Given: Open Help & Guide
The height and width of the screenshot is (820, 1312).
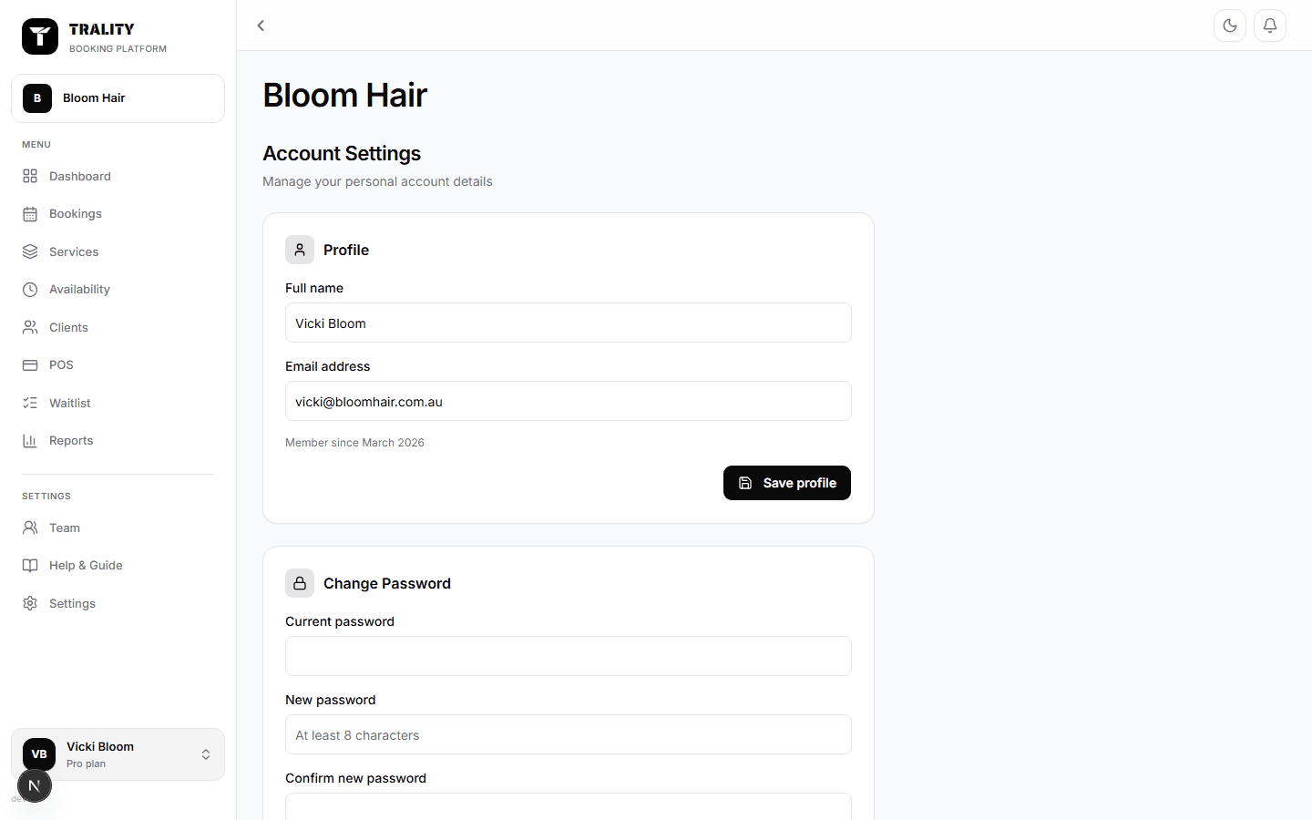Looking at the screenshot, I should (x=118, y=566).
